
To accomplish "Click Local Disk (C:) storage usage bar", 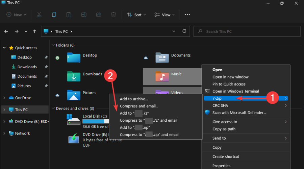I will pyautogui.click(x=96, y=121).
